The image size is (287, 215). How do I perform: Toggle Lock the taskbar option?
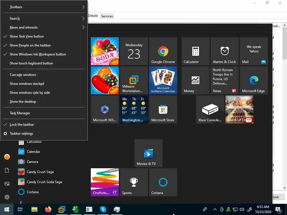[x=44, y=125]
